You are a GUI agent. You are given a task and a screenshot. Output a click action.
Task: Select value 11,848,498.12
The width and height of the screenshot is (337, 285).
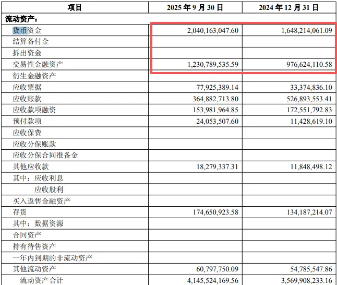click(x=311, y=167)
